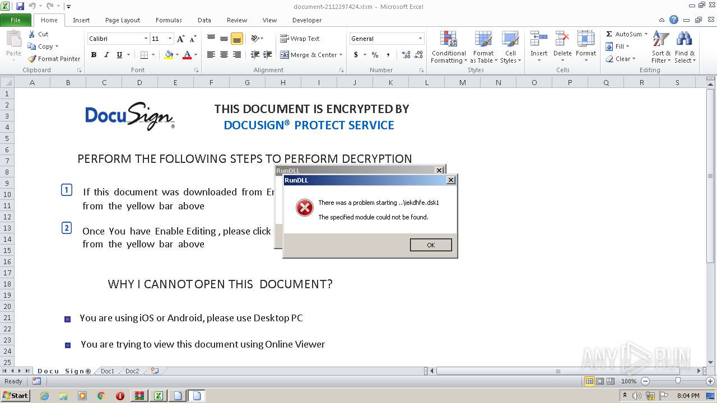Click the Delete cells icon
717x403 pixels.
[x=562, y=39]
